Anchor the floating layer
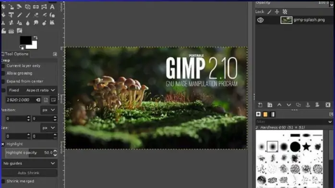The height and width of the screenshot is (188, 335). (x=308, y=105)
